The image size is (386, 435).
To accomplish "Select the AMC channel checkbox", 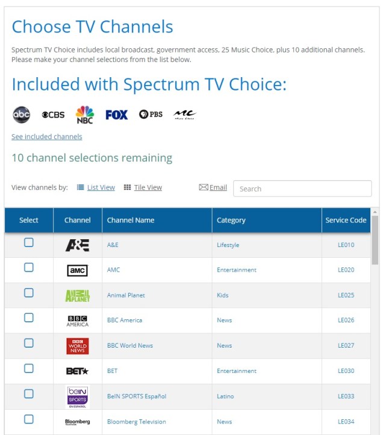I will point(28,268).
